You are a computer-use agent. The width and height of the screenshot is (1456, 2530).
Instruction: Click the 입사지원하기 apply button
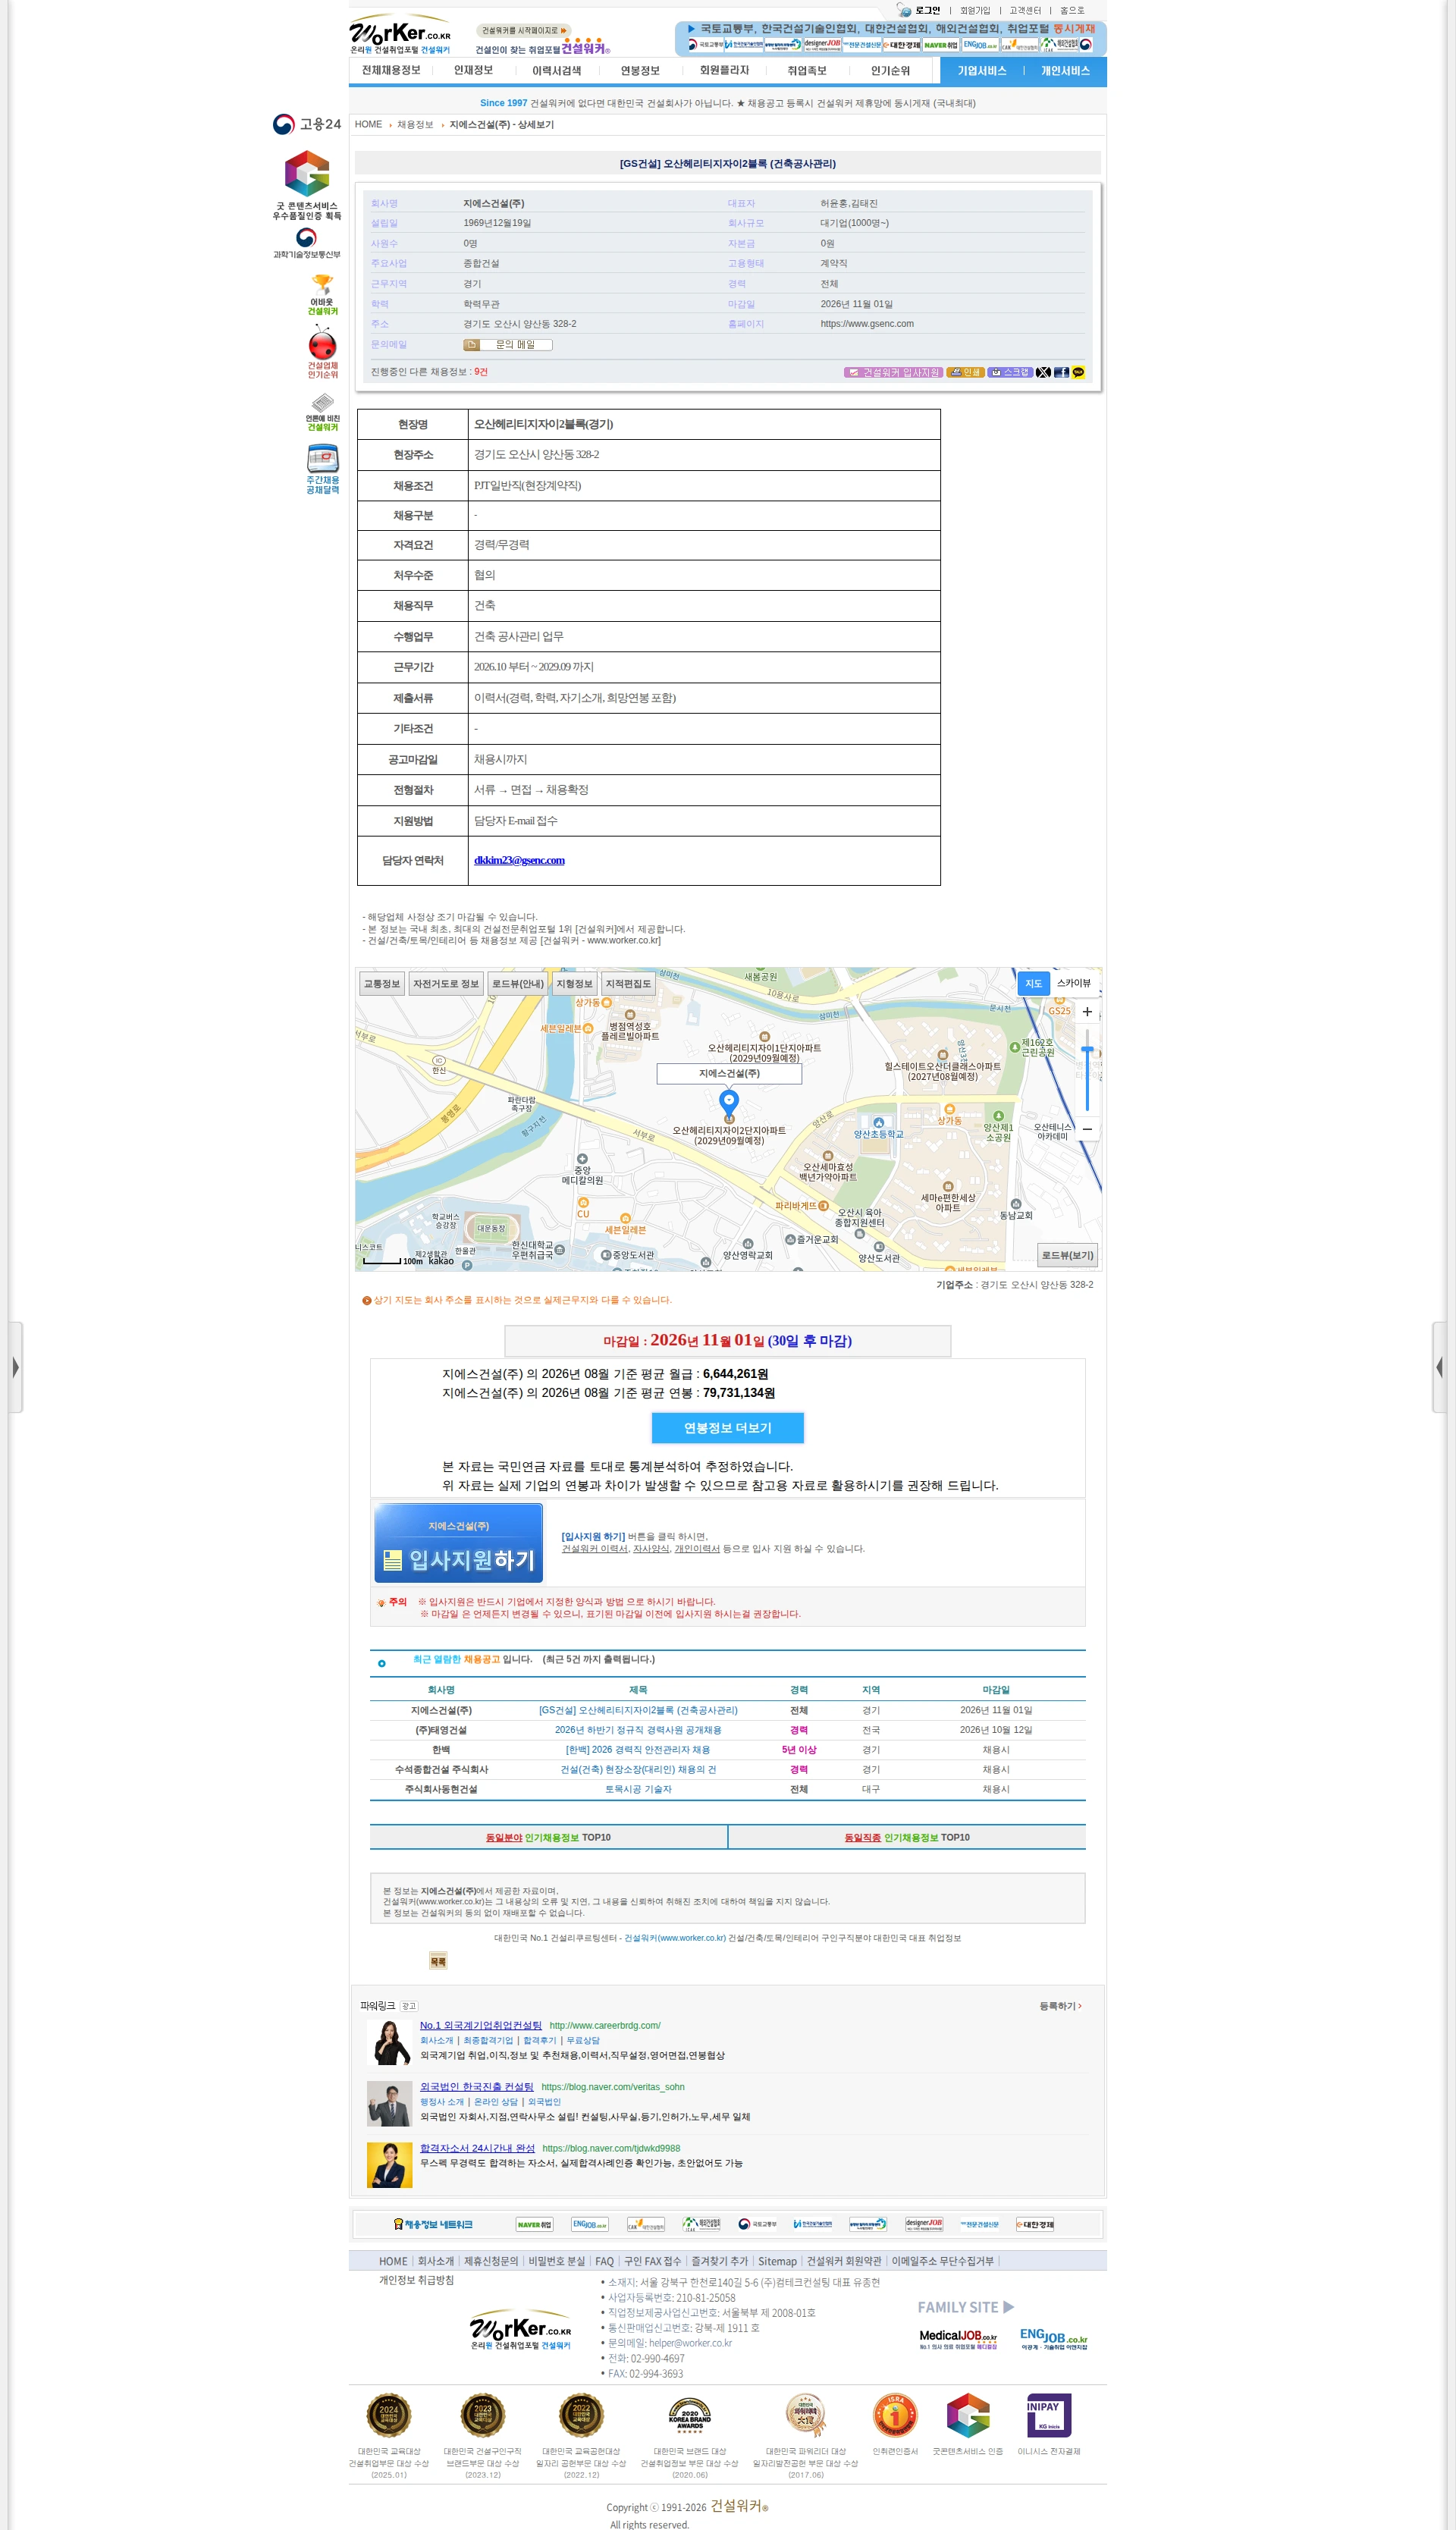coord(459,1543)
